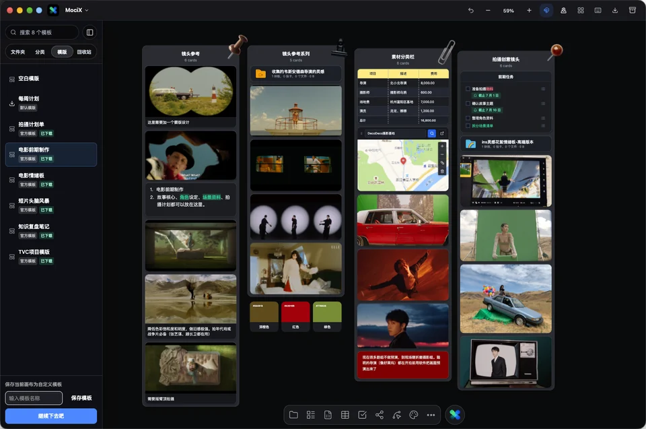This screenshot has height=429, width=646.
Task: Select the 红色 color swatch card
Action: click(x=295, y=317)
